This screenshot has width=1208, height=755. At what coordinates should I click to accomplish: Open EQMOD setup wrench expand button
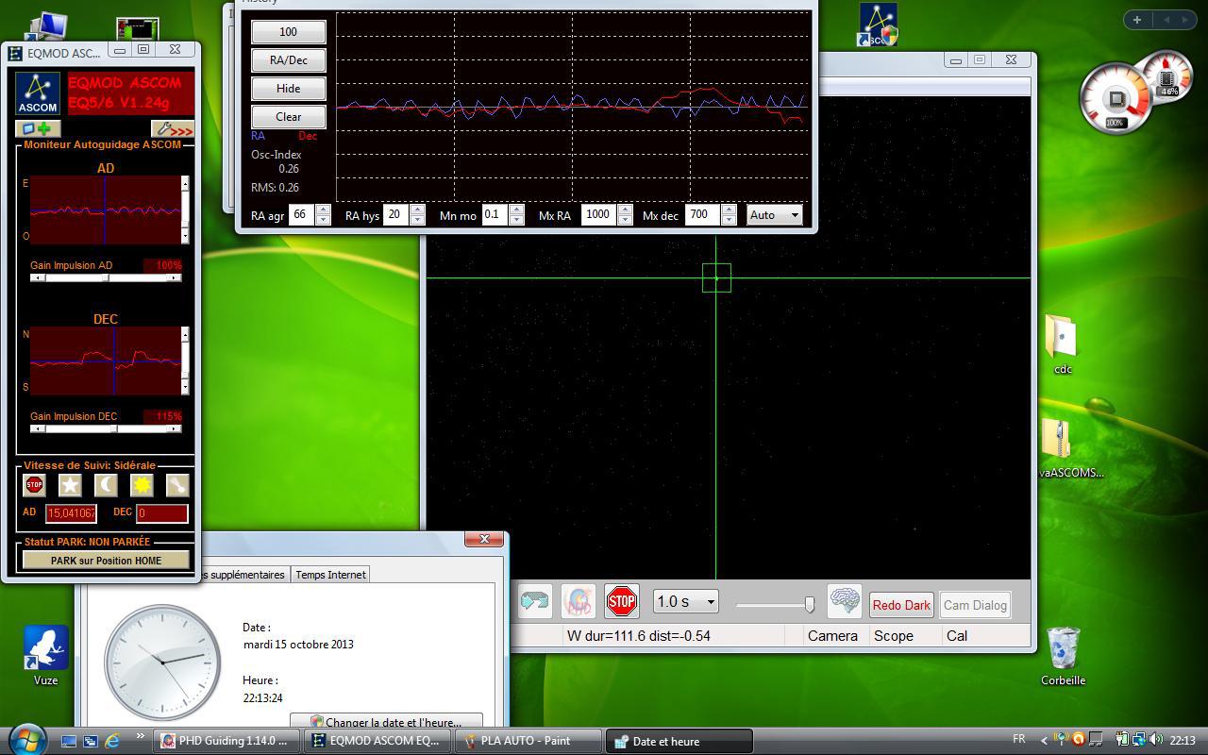173,129
